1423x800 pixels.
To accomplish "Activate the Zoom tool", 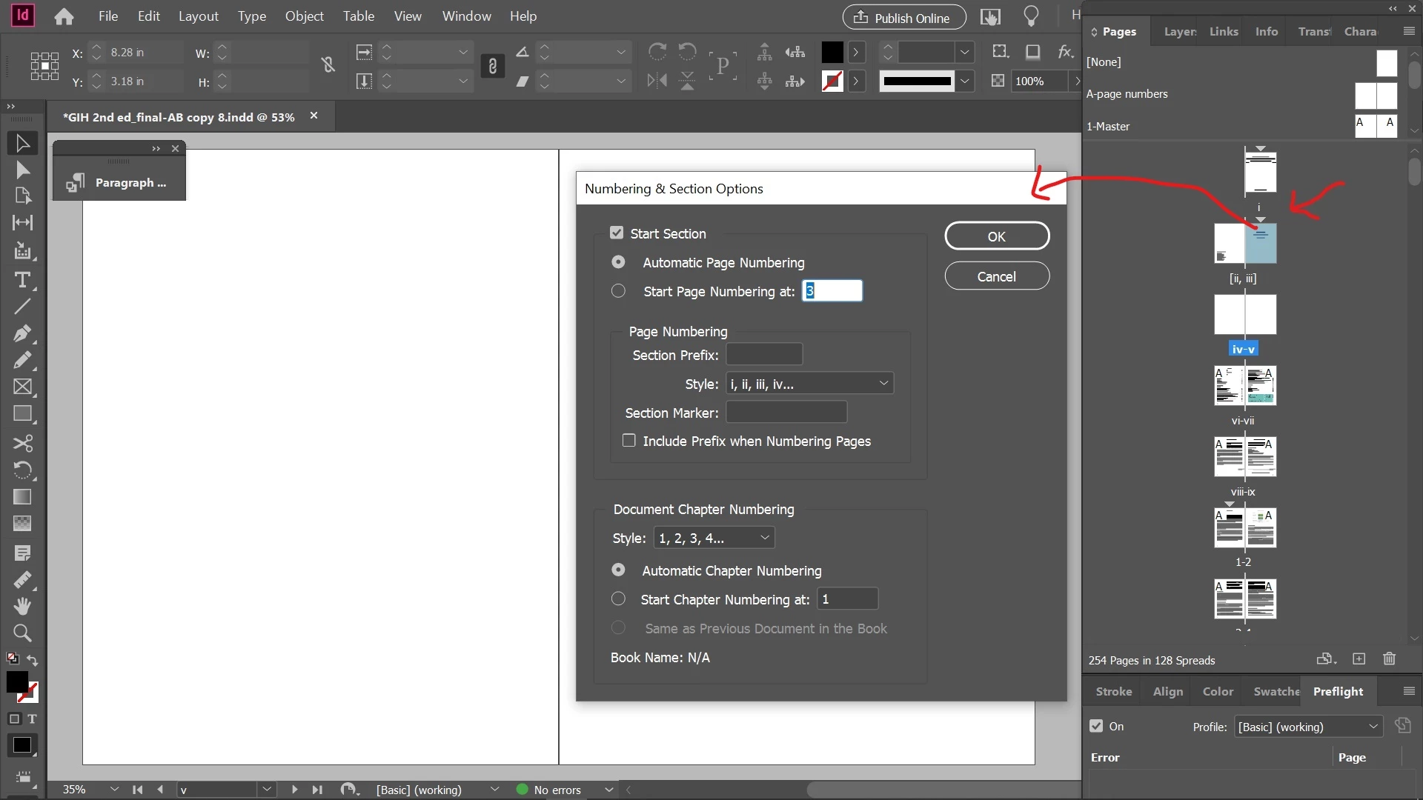I will 22,633.
